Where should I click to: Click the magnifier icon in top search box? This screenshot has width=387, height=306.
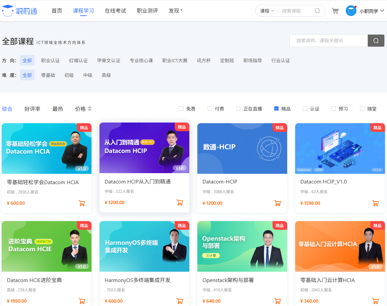point(317,11)
